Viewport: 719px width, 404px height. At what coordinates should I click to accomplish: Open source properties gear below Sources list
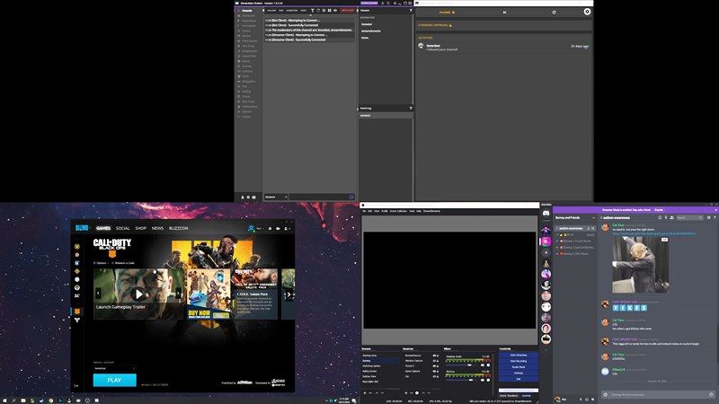(417, 393)
